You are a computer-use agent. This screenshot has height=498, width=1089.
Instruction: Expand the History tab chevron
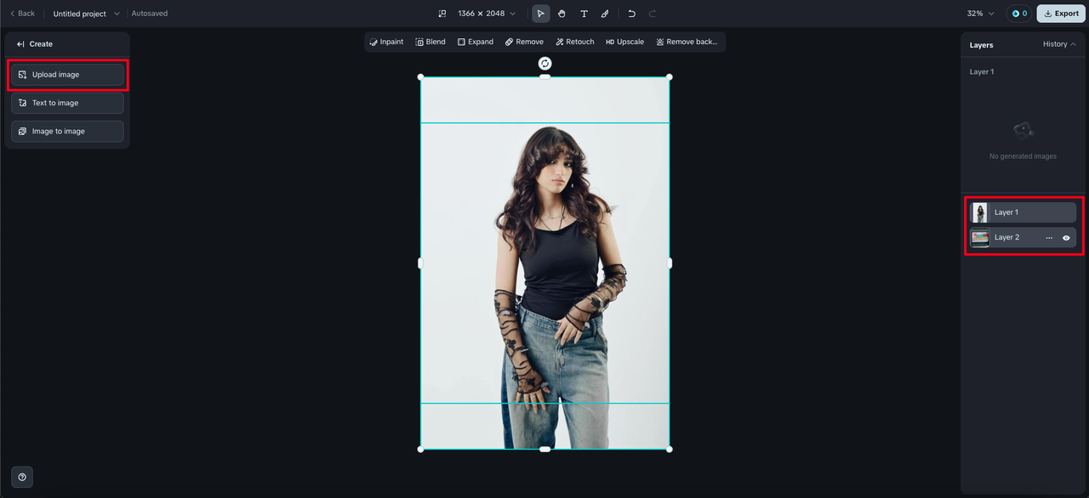tap(1073, 44)
